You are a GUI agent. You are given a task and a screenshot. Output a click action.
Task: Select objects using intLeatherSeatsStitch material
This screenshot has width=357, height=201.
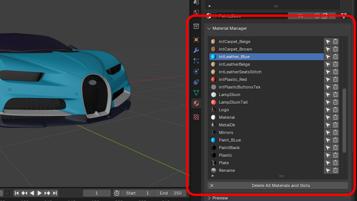328,72
